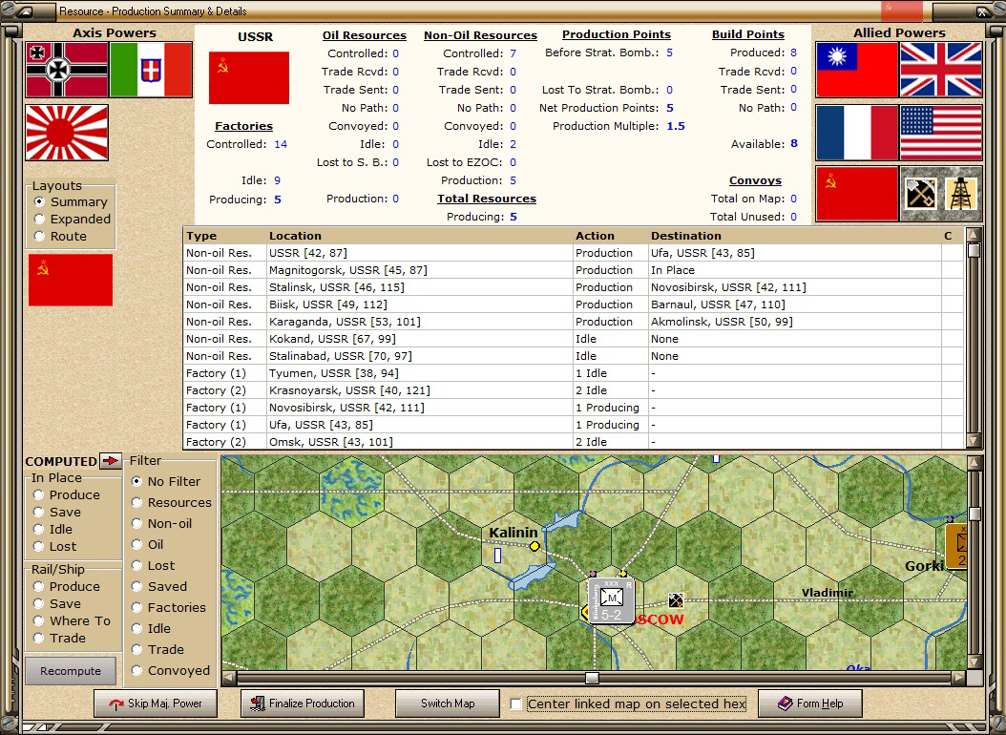This screenshot has width=1006, height=735.
Task: Click the resource marker east of Moscow
Action: coord(676,600)
